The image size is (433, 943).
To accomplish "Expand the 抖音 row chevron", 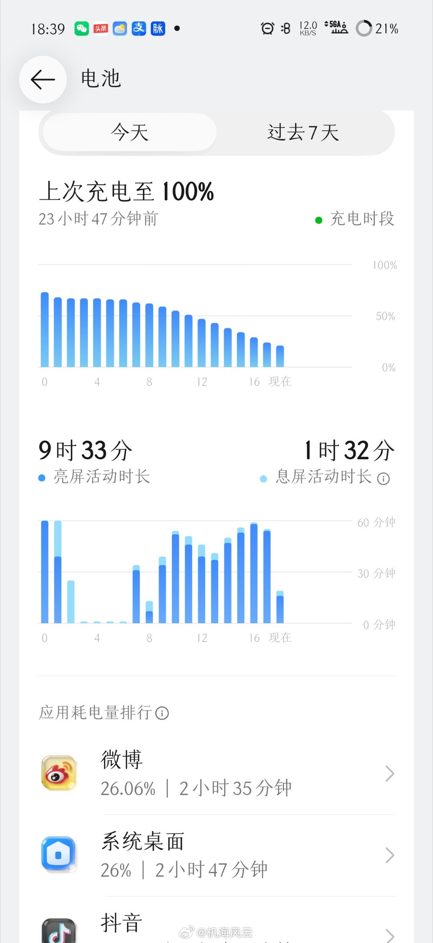I will pyautogui.click(x=390, y=936).
